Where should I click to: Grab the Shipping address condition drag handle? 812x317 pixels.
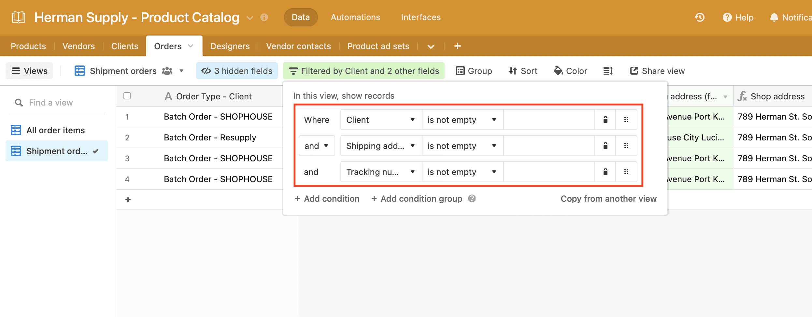[x=626, y=146]
